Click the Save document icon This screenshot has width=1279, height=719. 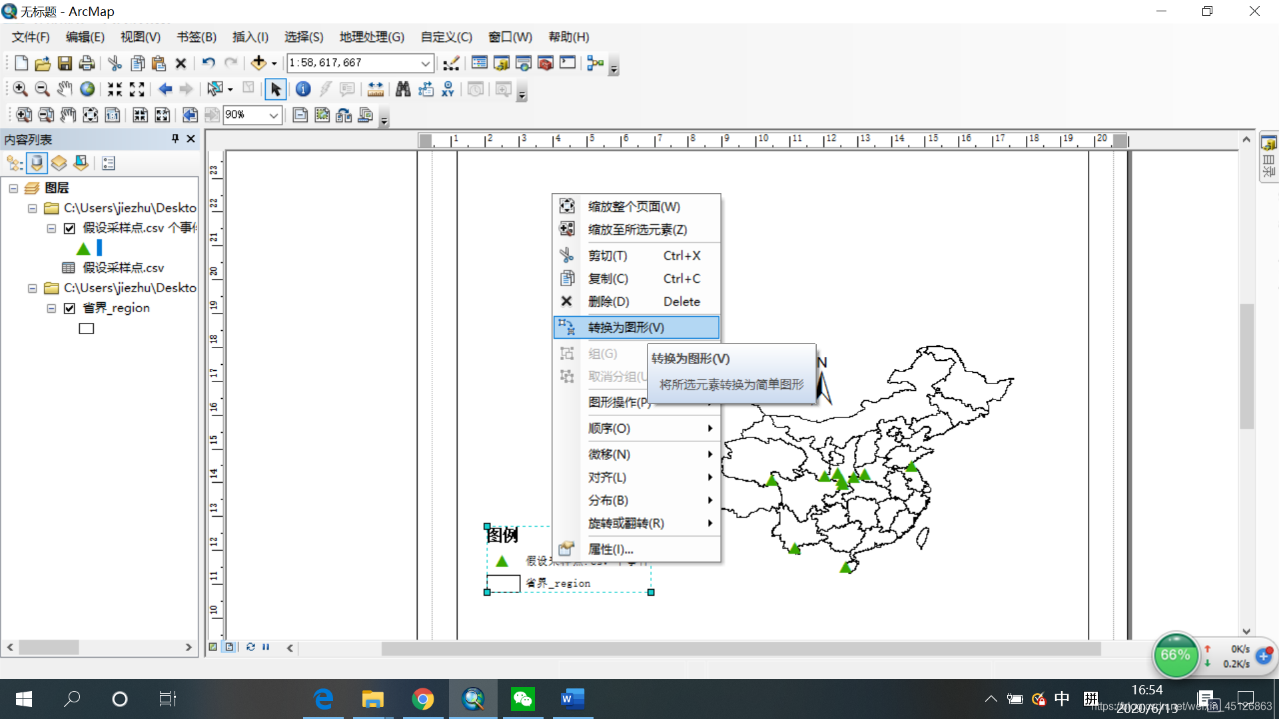[65, 63]
